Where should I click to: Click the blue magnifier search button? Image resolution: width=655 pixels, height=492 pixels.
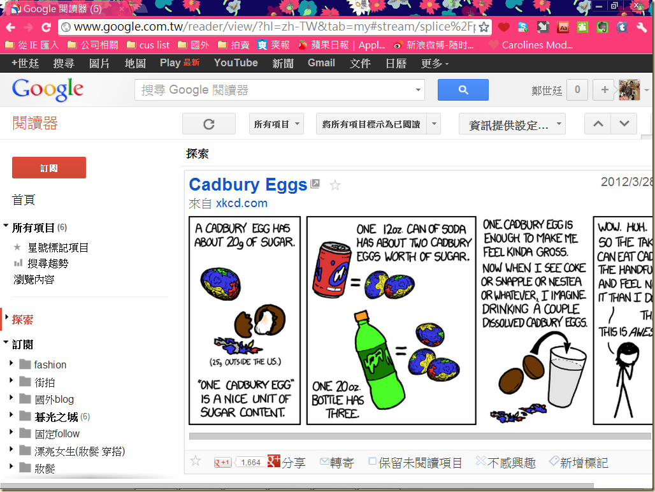pos(463,90)
